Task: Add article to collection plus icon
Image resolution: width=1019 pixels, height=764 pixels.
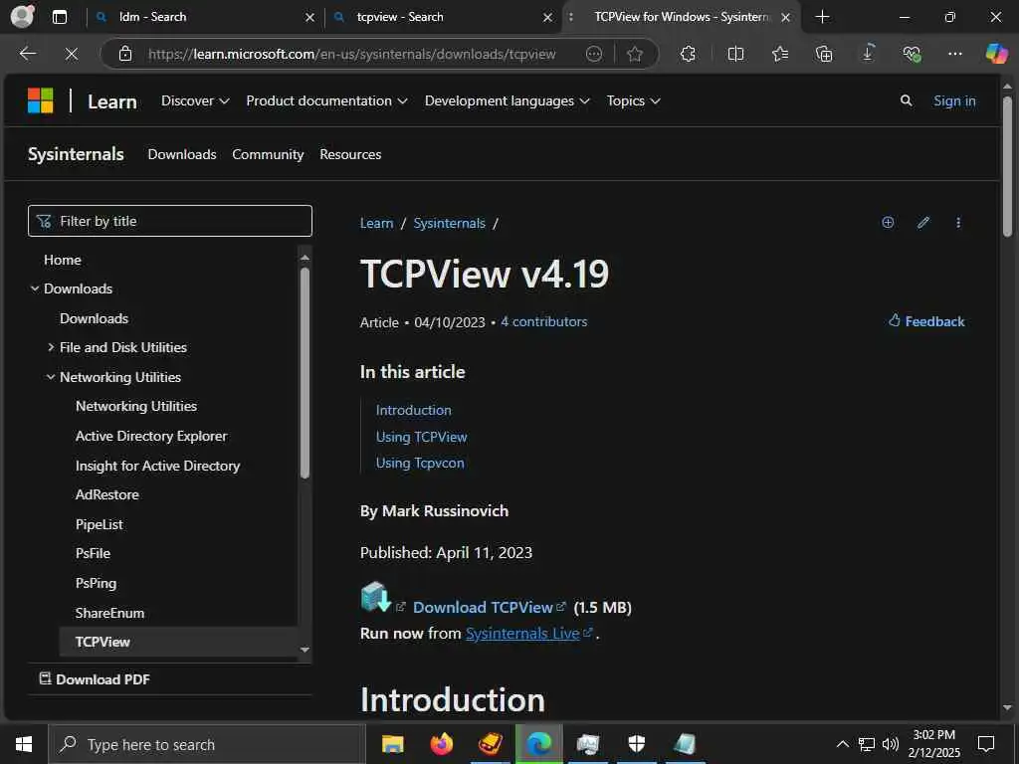Action: pyautogui.click(x=888, y=222)
